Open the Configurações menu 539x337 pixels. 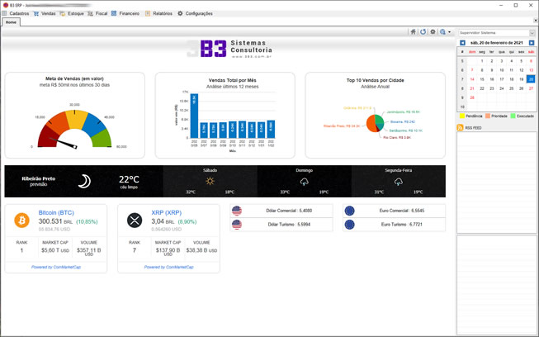pos(195,13)
